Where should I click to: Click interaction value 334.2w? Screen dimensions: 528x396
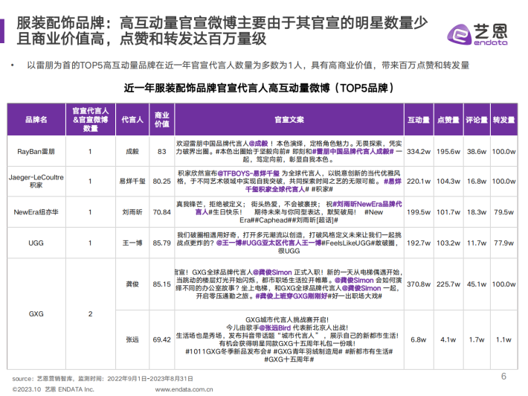click(419, 152)
